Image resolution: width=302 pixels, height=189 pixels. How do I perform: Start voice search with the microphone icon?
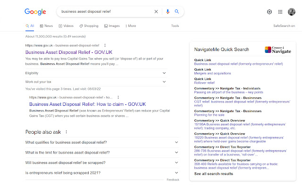(x=168, y=11)
